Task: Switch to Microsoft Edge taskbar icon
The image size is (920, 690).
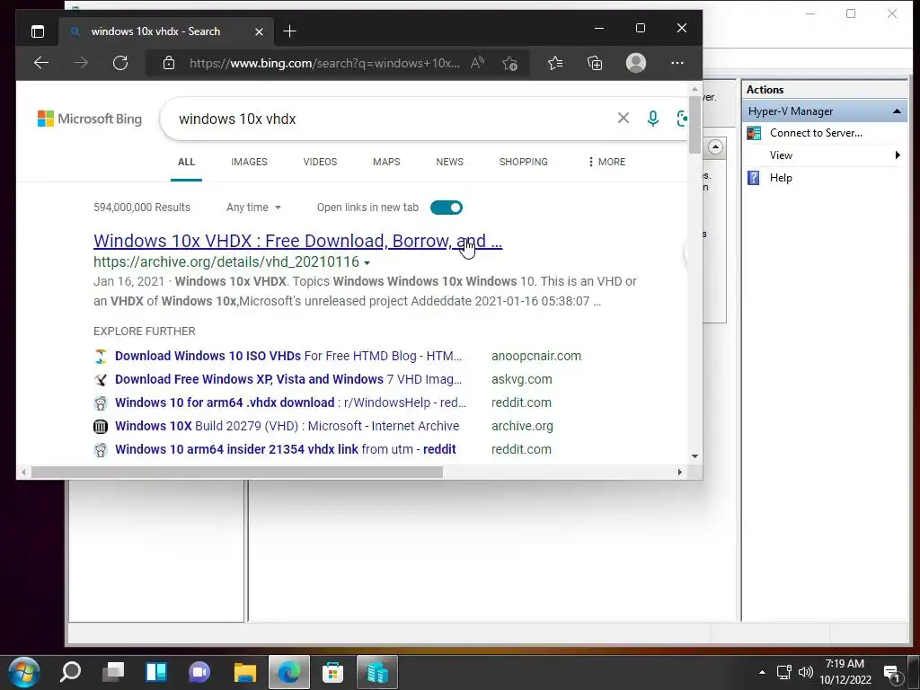Action: [x=288, y=672]
